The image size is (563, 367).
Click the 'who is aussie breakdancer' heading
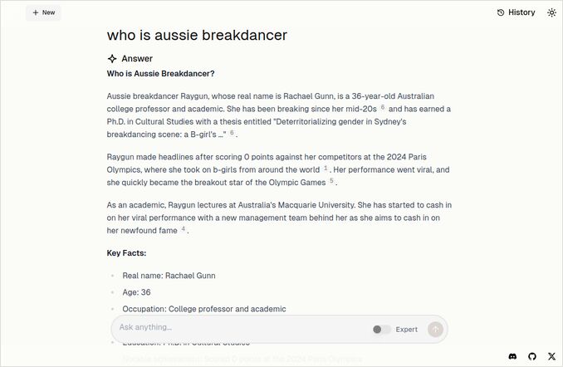[x=197, y=35]
